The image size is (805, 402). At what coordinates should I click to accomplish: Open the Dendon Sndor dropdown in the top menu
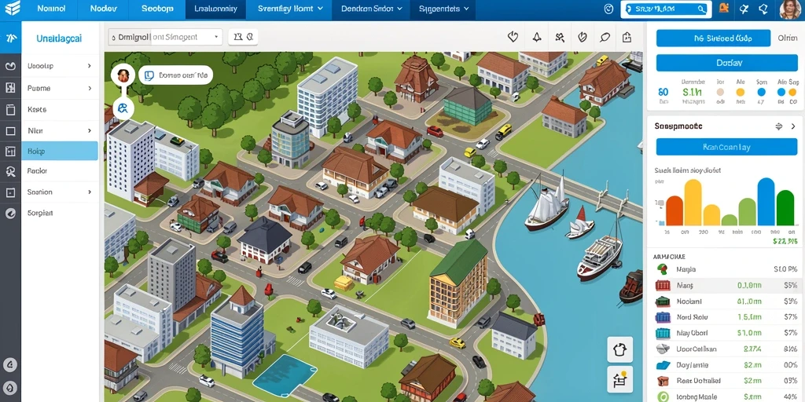371,9
